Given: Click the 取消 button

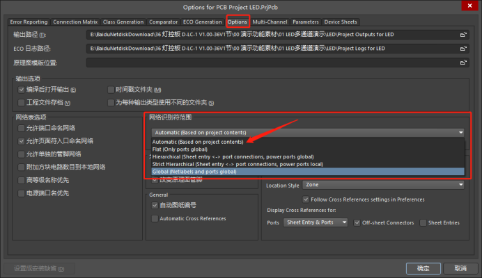Looking at the screenshot, I should pos(460,268).
